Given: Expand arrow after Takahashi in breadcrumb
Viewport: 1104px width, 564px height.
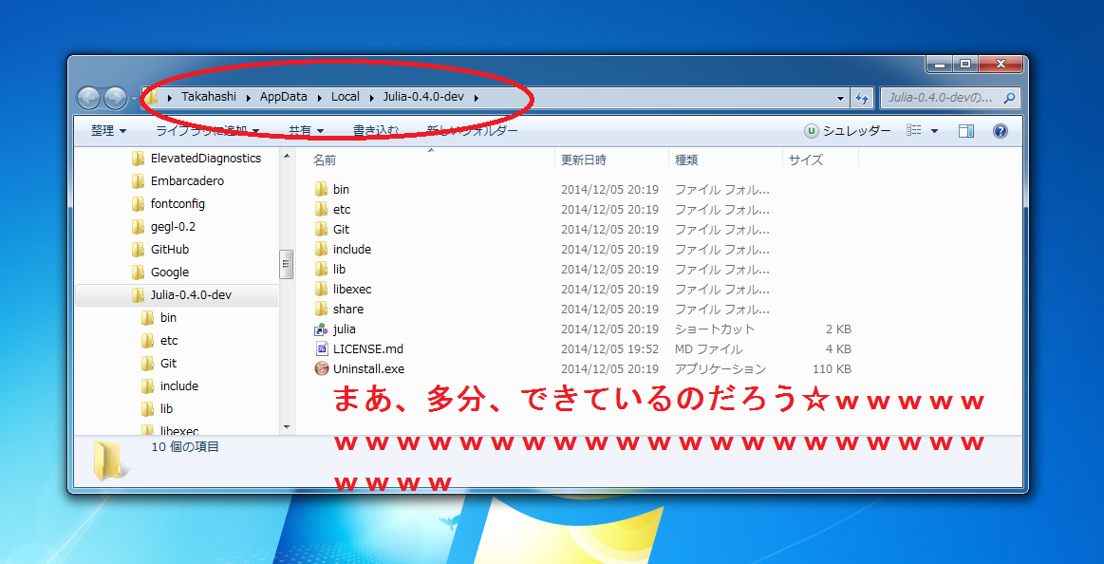Looking at the screenshot, I should pyautogui.click(x=250, y=97).
